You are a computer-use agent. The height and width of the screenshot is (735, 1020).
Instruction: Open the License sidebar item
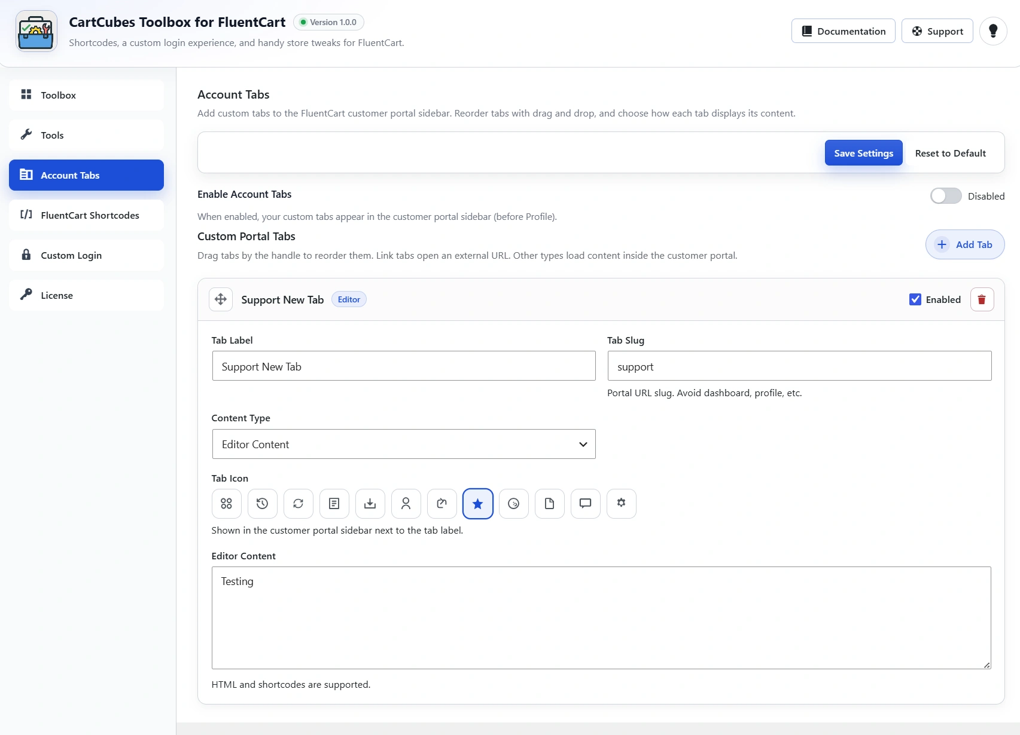86,295
